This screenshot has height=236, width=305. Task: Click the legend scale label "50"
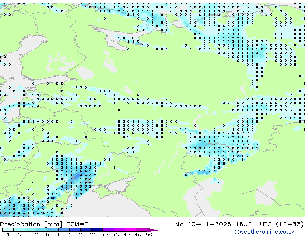(149, 234)
